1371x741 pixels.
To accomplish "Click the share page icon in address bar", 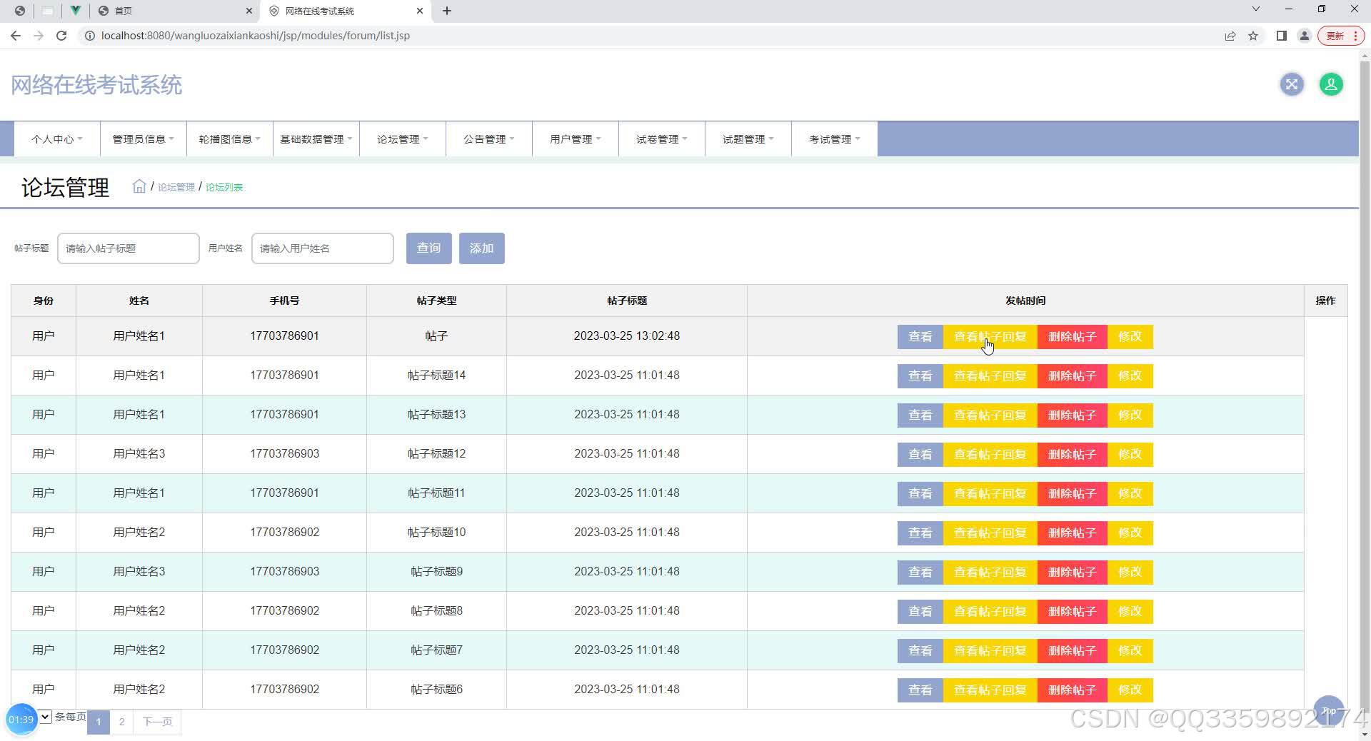I will coord(1230,36).
